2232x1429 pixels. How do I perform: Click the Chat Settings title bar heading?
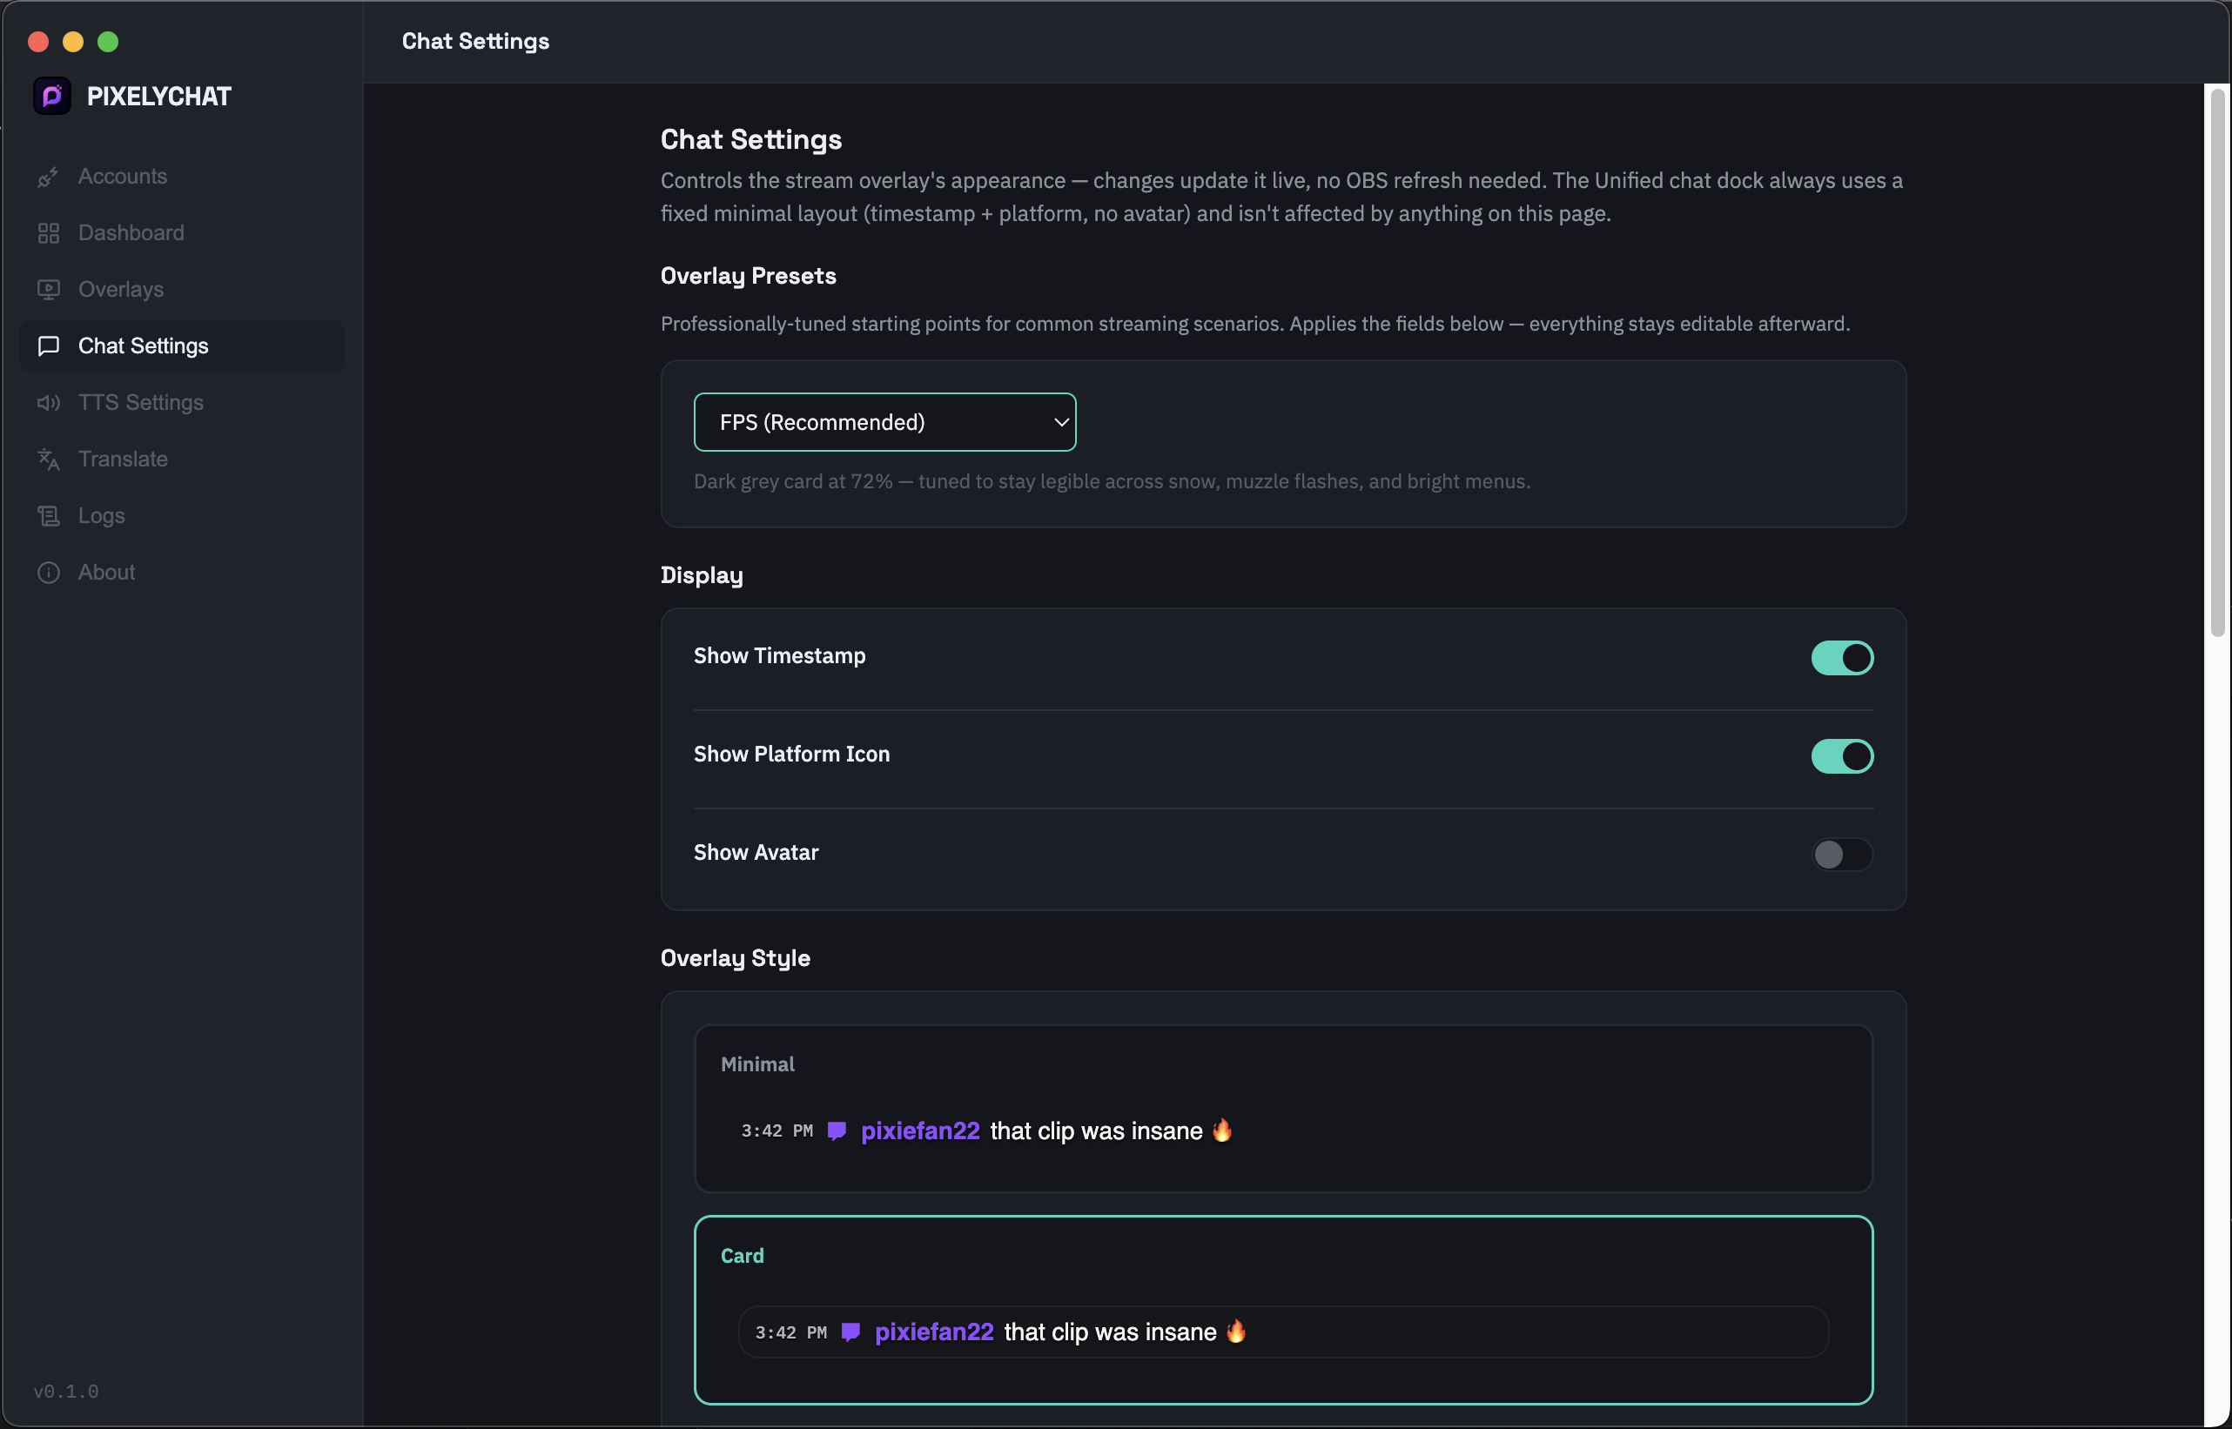(x=475, y=42)
